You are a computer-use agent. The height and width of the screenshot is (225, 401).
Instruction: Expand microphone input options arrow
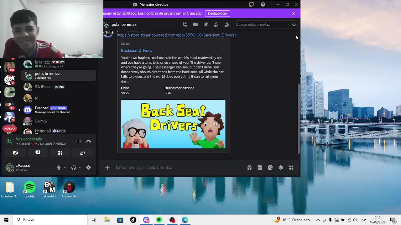(65, 168)
